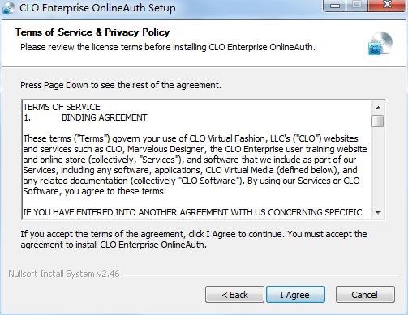Minimize the CLO setup window

point(335,6)
